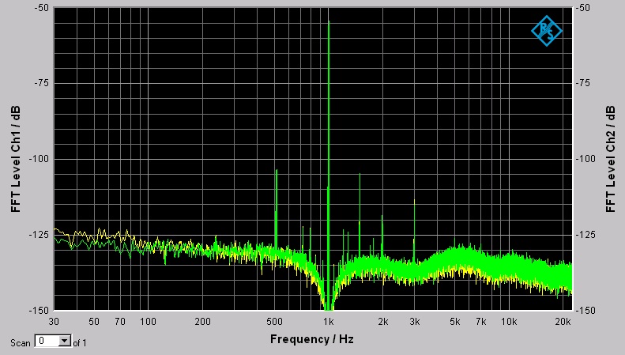Viewport: 625px width, 355px height.
Task: Select the "FFT Level Ch1 / dB" axis title
Action: click(15, 159)
